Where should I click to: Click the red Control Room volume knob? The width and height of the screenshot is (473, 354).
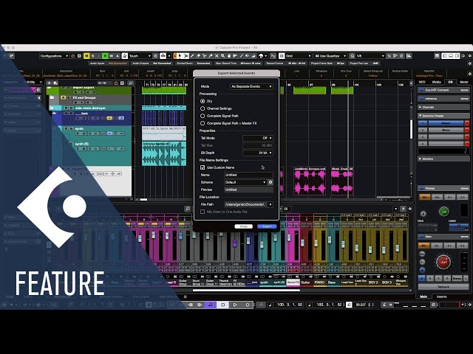(443, 261)
